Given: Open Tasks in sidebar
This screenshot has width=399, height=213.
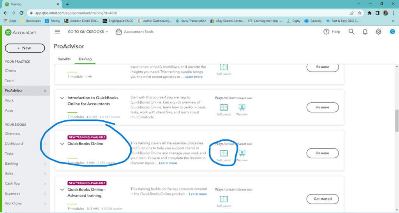Looking at the screenshot, I should 9,153.
